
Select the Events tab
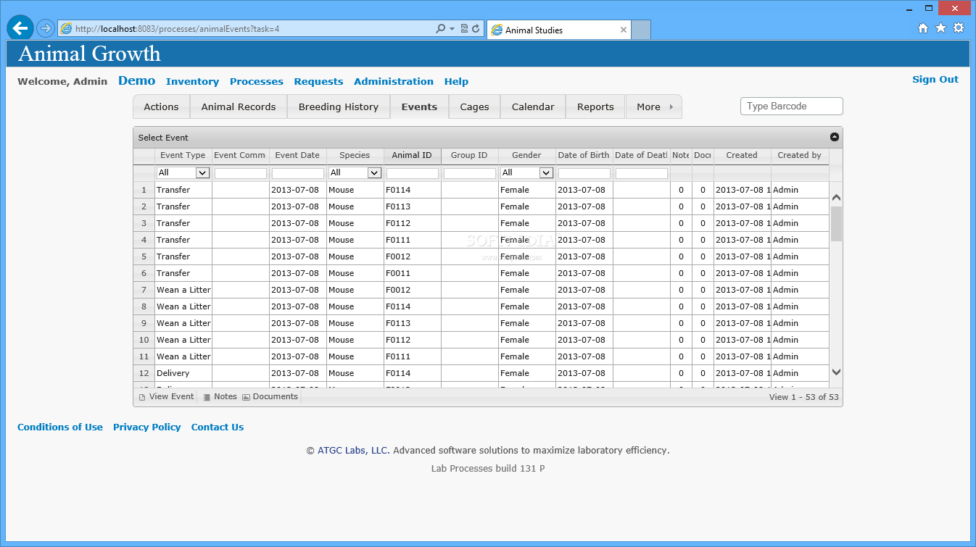click(419, 107)
